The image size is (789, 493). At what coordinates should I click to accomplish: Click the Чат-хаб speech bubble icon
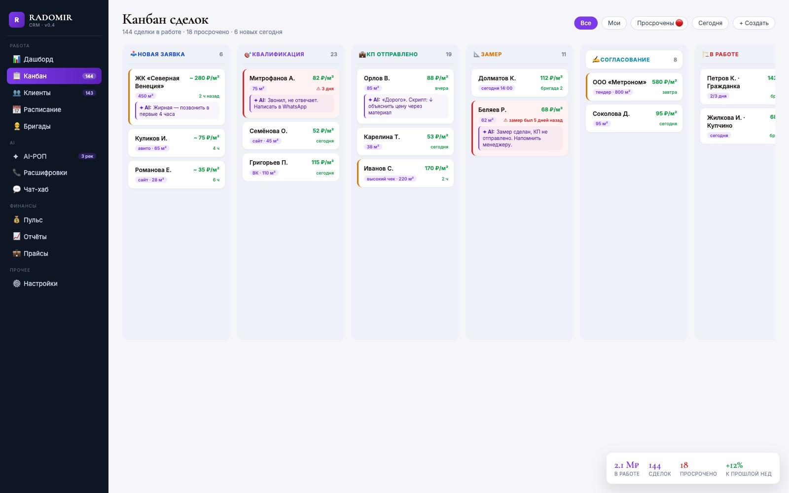(x=17, y=189)
